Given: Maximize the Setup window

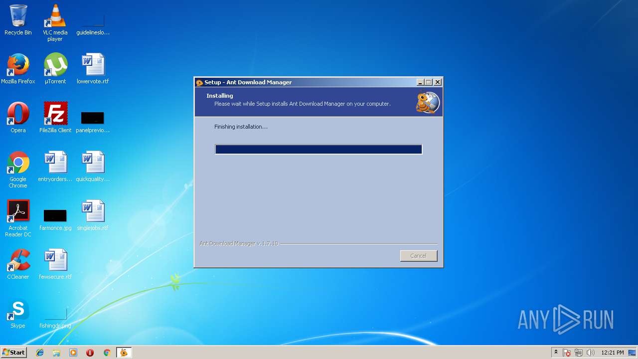Looking at the screenshot, I should point(429,82).
